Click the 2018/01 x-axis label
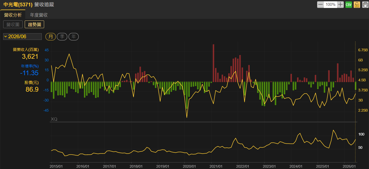 click(x=136, y=166)
